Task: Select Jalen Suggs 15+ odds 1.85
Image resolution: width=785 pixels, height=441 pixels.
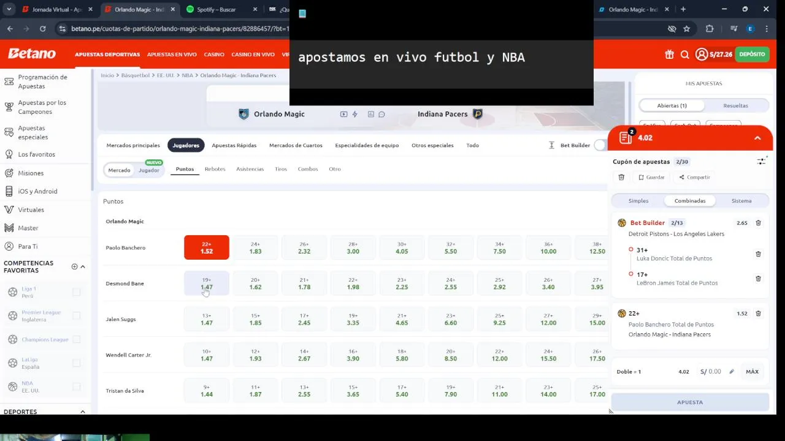Action: pyautogui.click(x=255, y=319)
